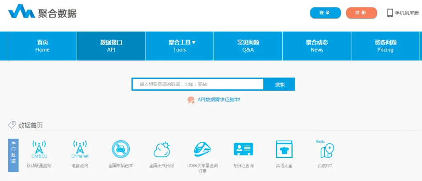Open the 移动联通基站 CM&CU tower icon

(x=39, y=149)
